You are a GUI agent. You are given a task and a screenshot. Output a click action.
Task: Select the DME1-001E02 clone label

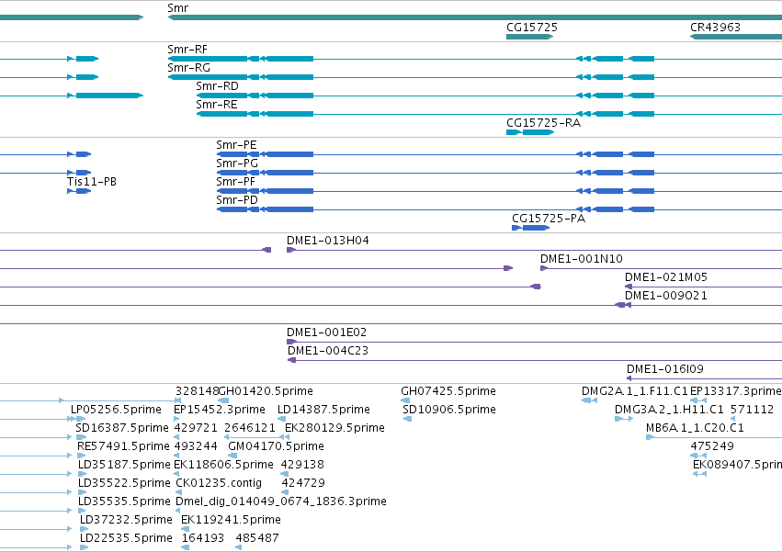326,332
